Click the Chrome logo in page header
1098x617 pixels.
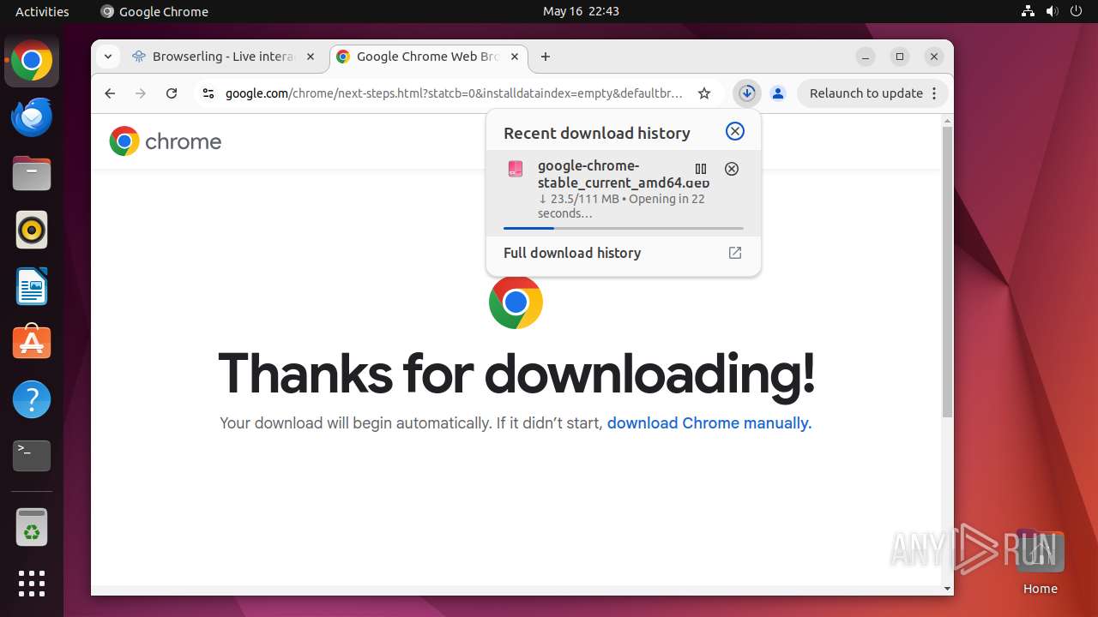(x=166, y=141)
